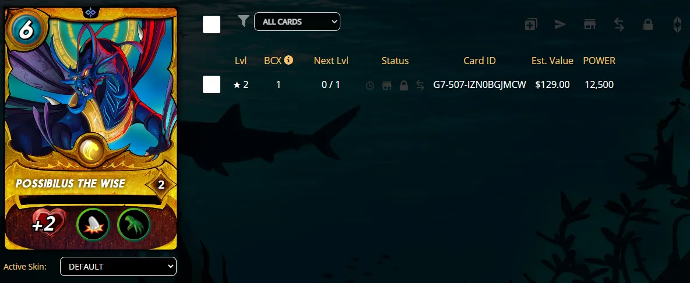This screenshot has height=283, width=690.
Task: Click the Est. Value column header
Action: point(552,61)
